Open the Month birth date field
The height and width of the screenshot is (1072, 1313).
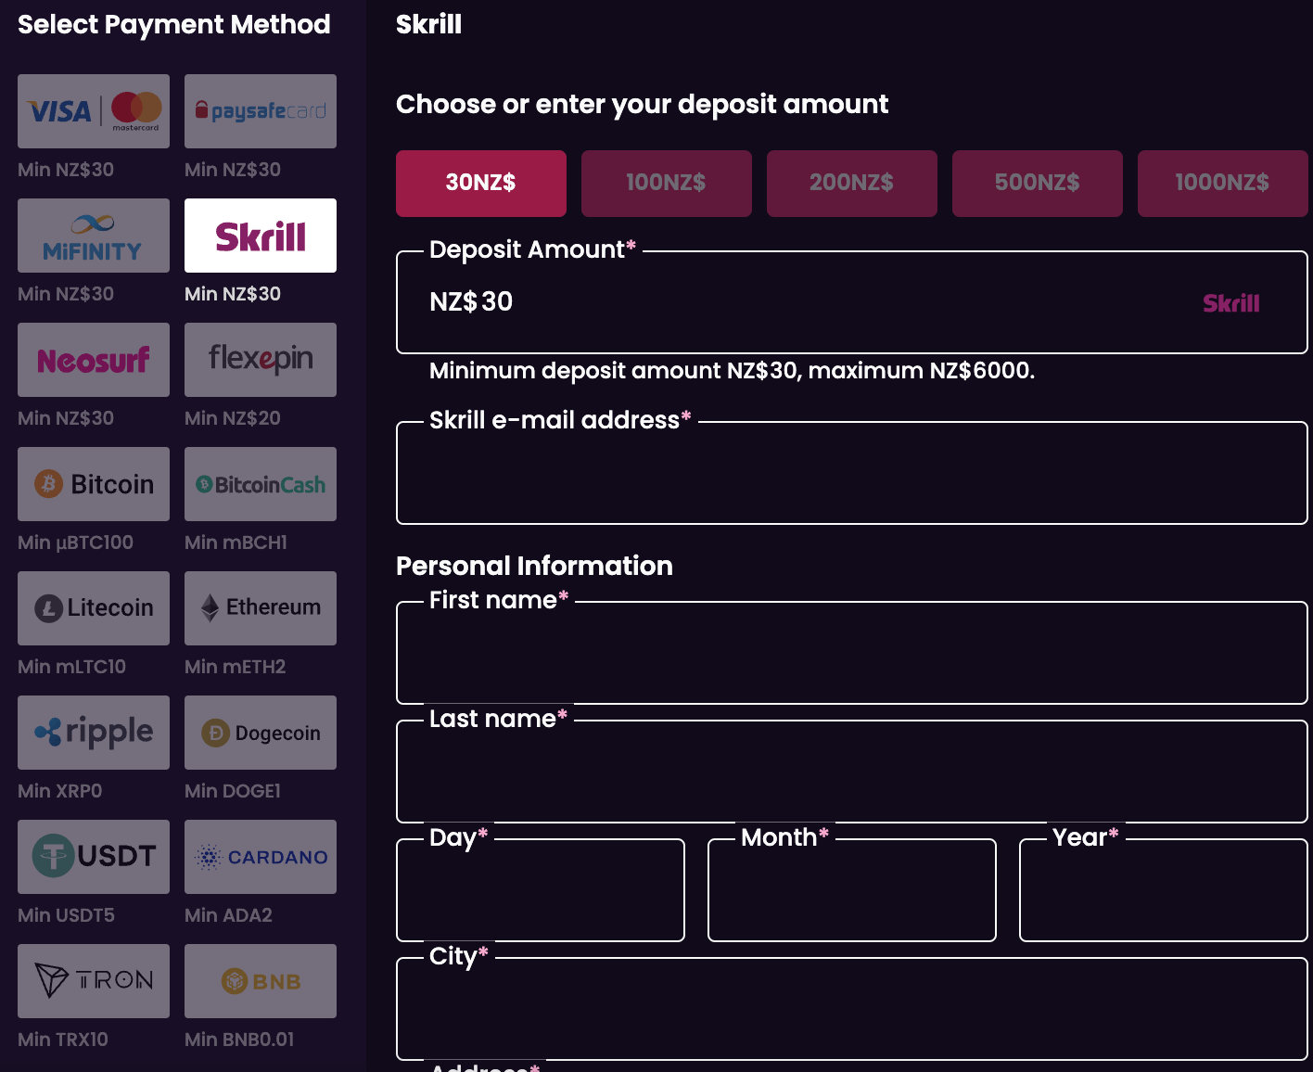(852, 890)
